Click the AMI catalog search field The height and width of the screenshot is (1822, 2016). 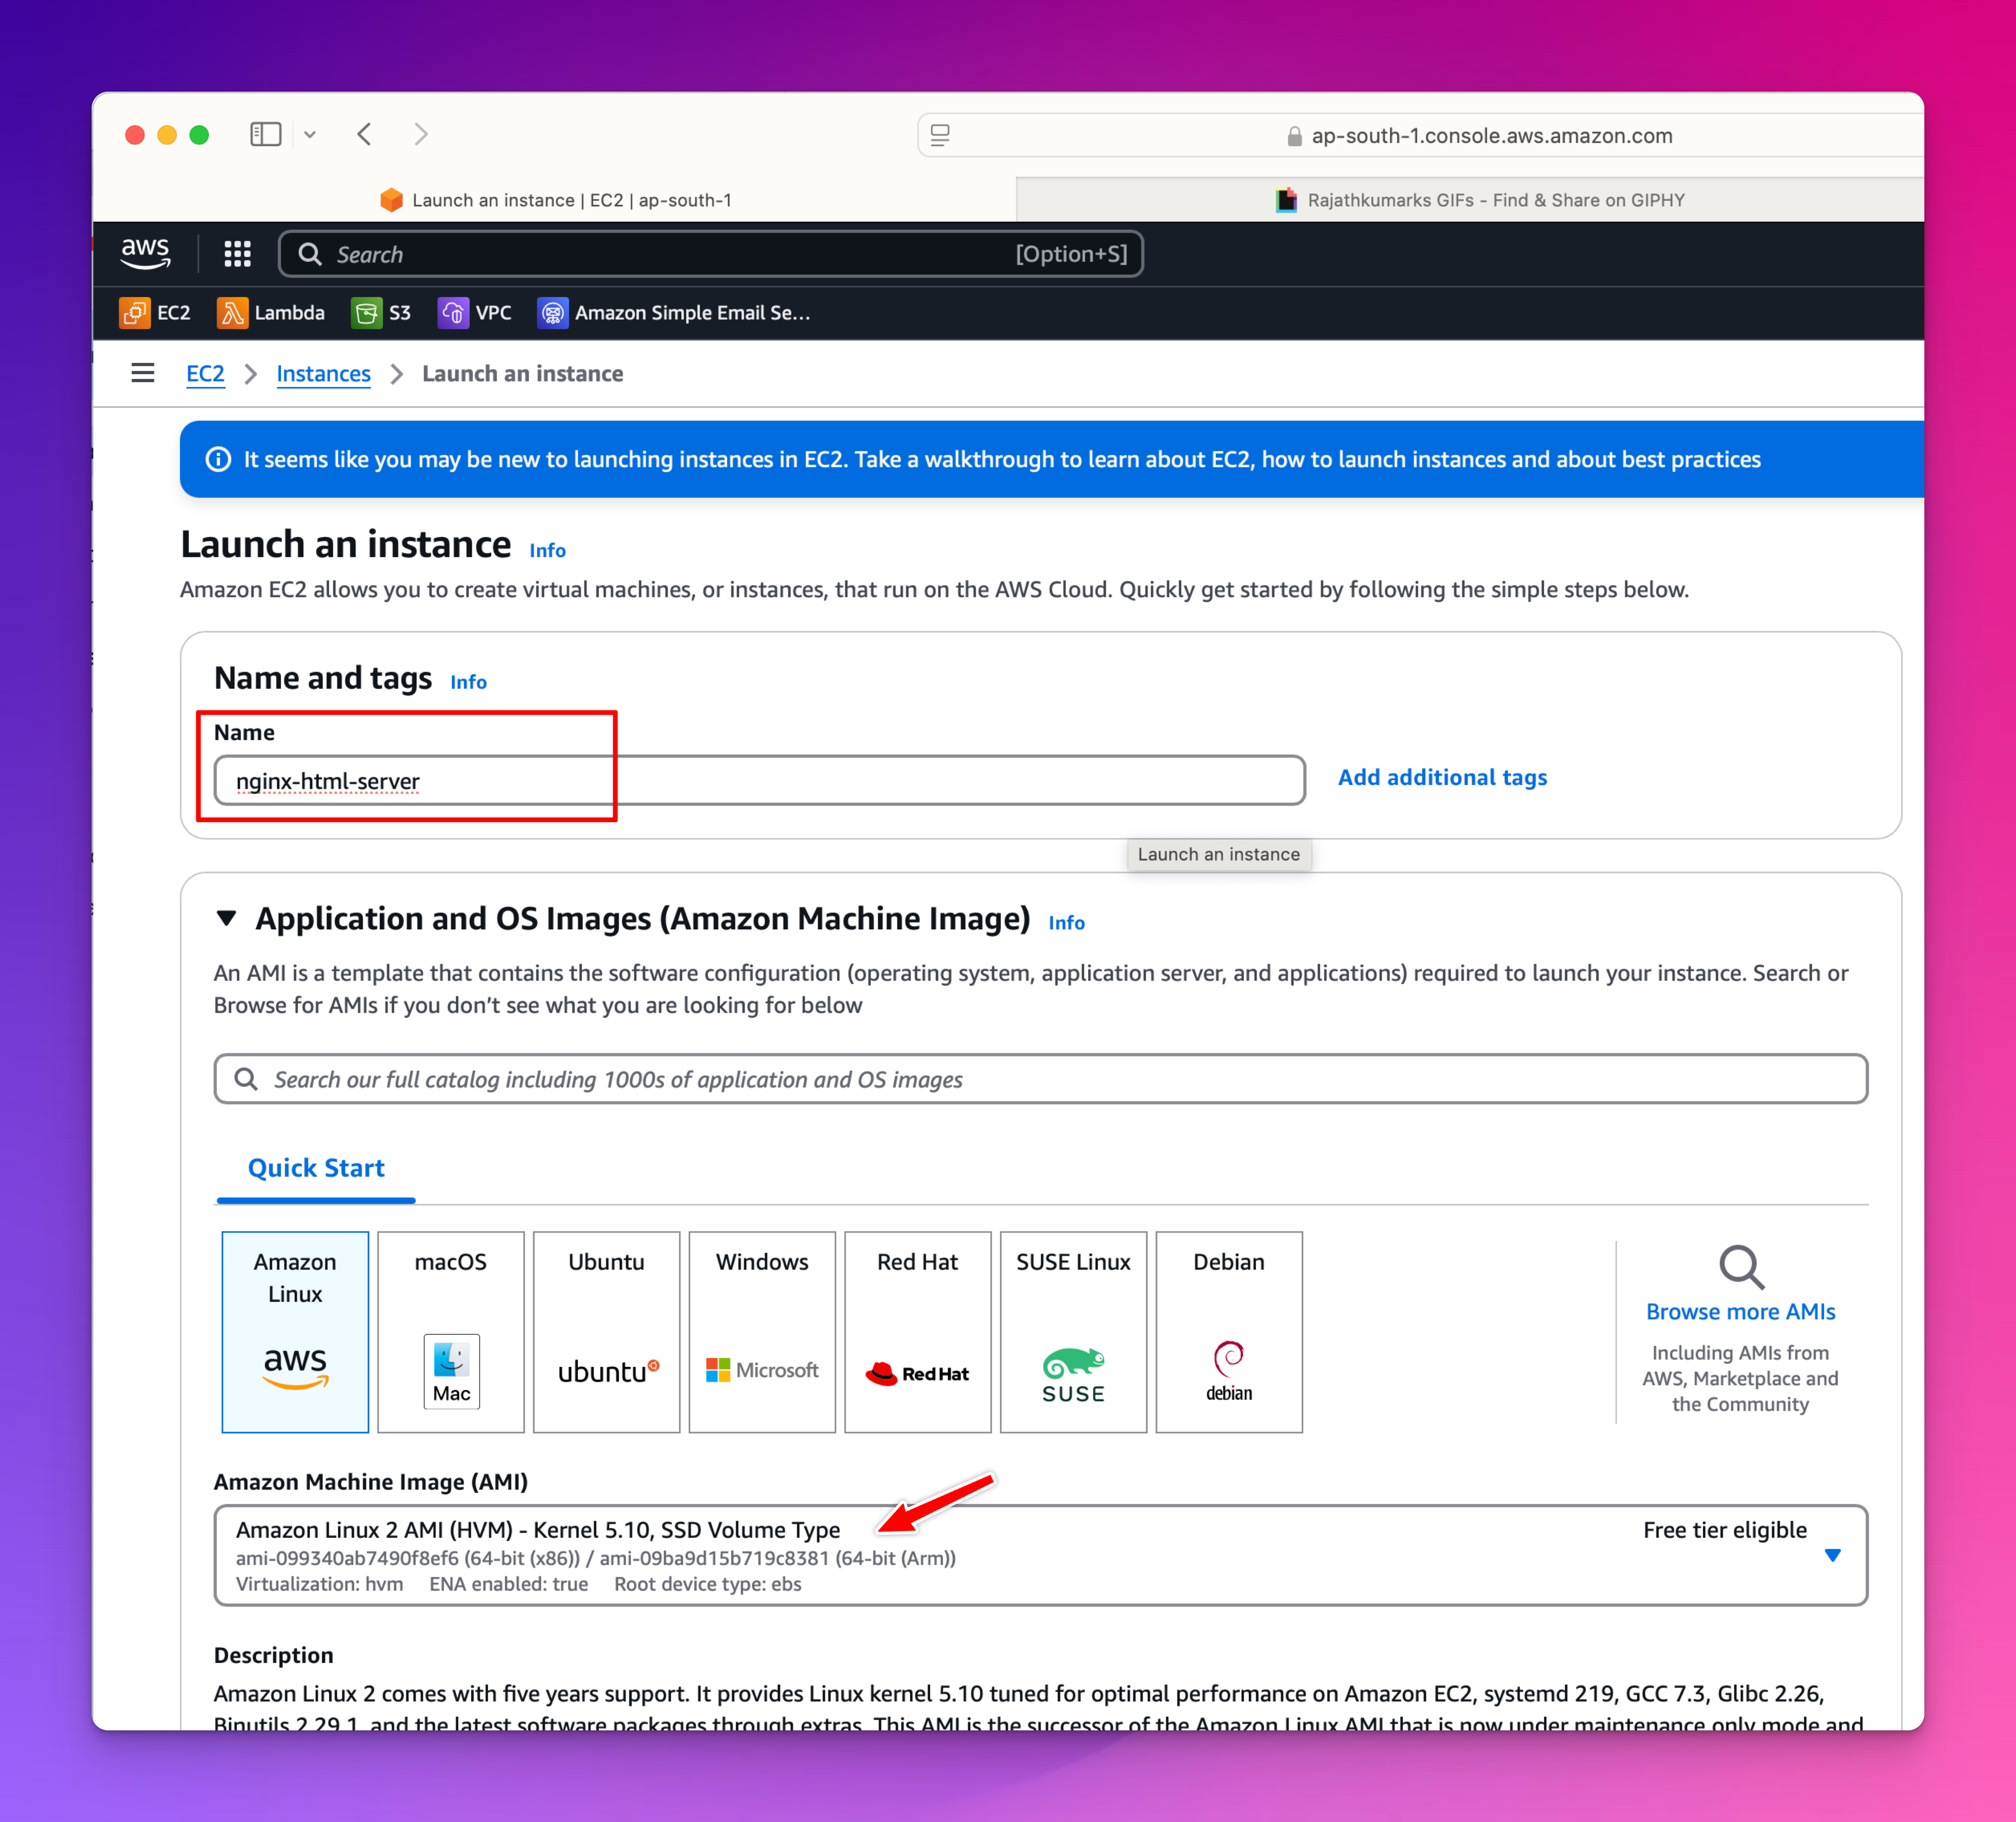point(1041,1079)
